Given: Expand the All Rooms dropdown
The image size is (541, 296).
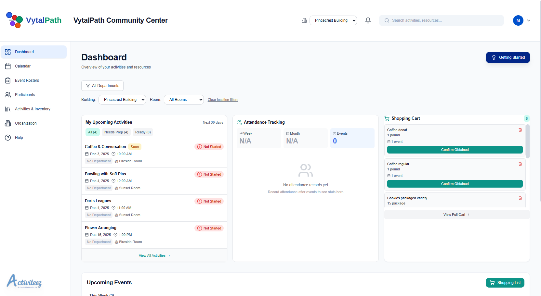Looking at the screenshot, I should pyautogui.click(x=184, y=100).
